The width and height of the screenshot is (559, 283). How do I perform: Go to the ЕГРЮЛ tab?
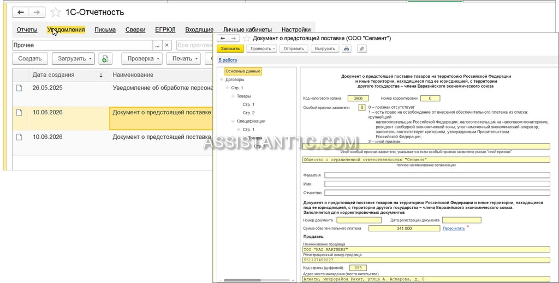tap(165, 30)
